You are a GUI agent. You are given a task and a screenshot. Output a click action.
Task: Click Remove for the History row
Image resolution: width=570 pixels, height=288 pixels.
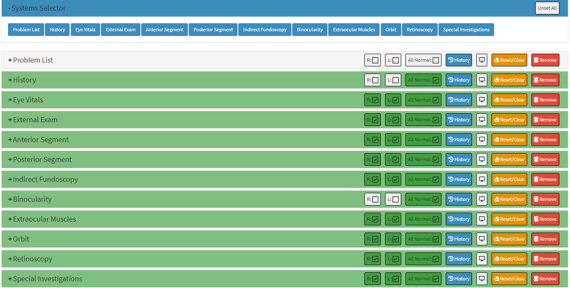coord(545,80)
